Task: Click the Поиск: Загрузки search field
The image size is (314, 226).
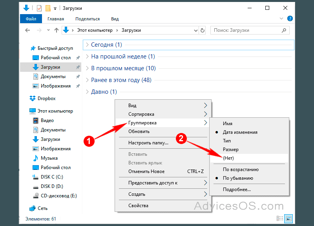Action: click(250, 30)
